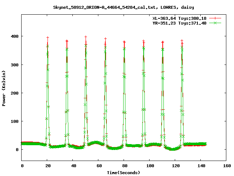Image resolution: width=234 pixels, height=176 pixels.
Task: Click the peak marker near 20 seconds
Action: coord(48,37)
